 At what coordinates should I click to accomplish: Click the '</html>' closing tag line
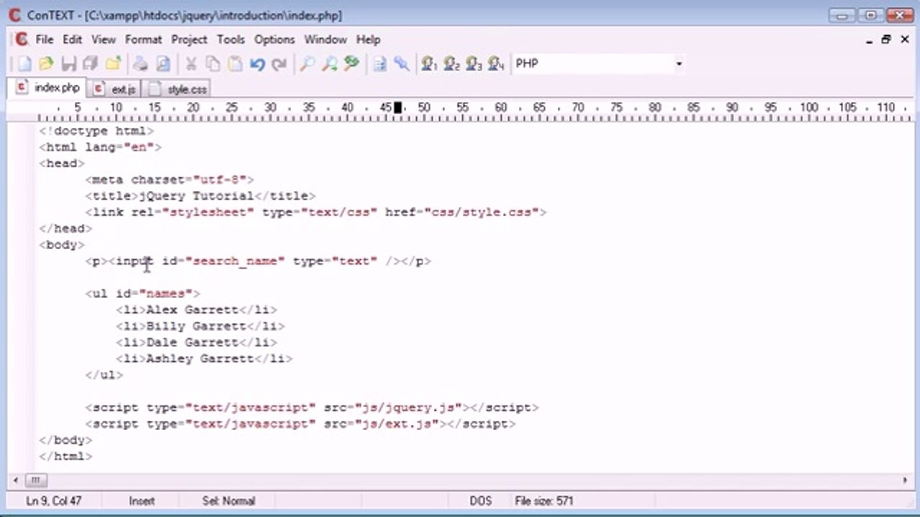click(x=65, y=457)
